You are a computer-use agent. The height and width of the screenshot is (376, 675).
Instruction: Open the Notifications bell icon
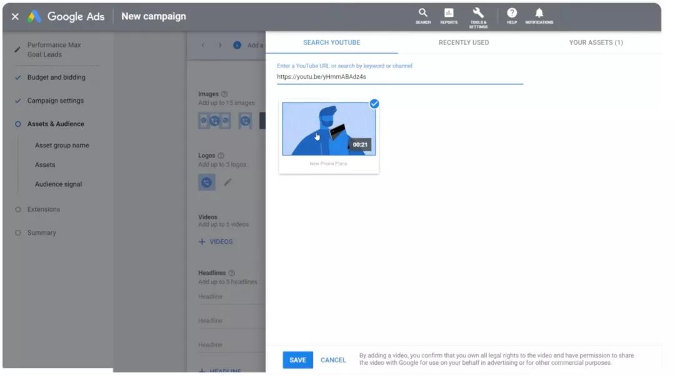(x=539, y=13)
